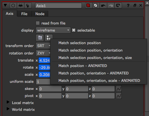
Task: Click the translate x value field
Action: click(44, 61)
